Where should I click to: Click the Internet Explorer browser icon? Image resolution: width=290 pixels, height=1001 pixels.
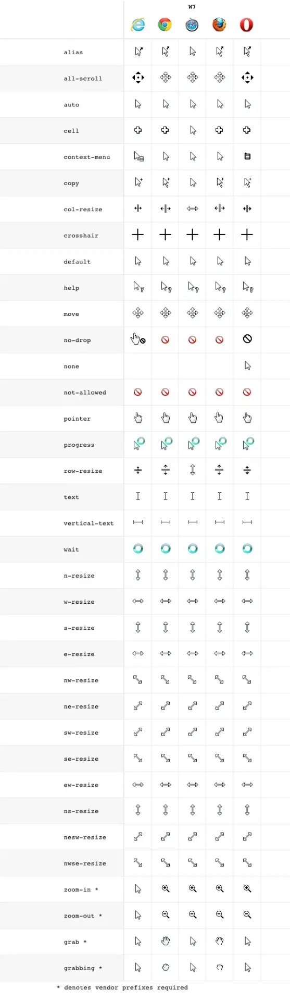(x=138, y=25)
